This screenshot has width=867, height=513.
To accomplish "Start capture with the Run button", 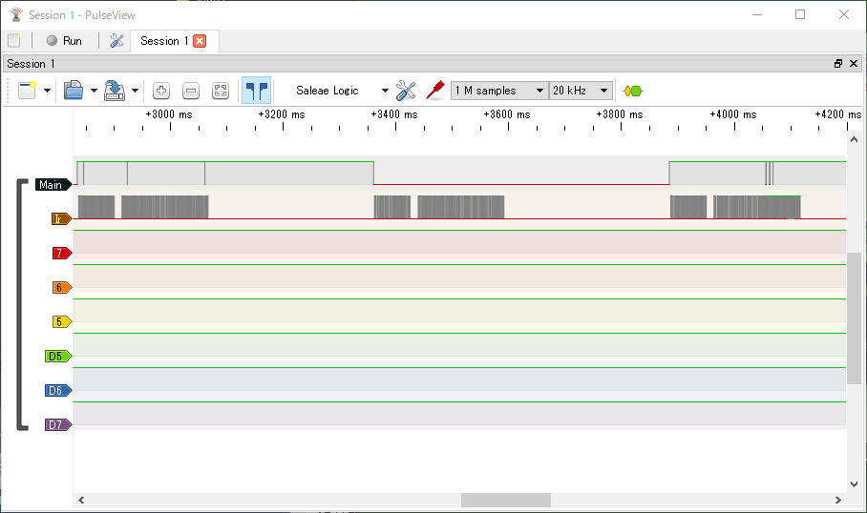I will (x=64, y=41).
